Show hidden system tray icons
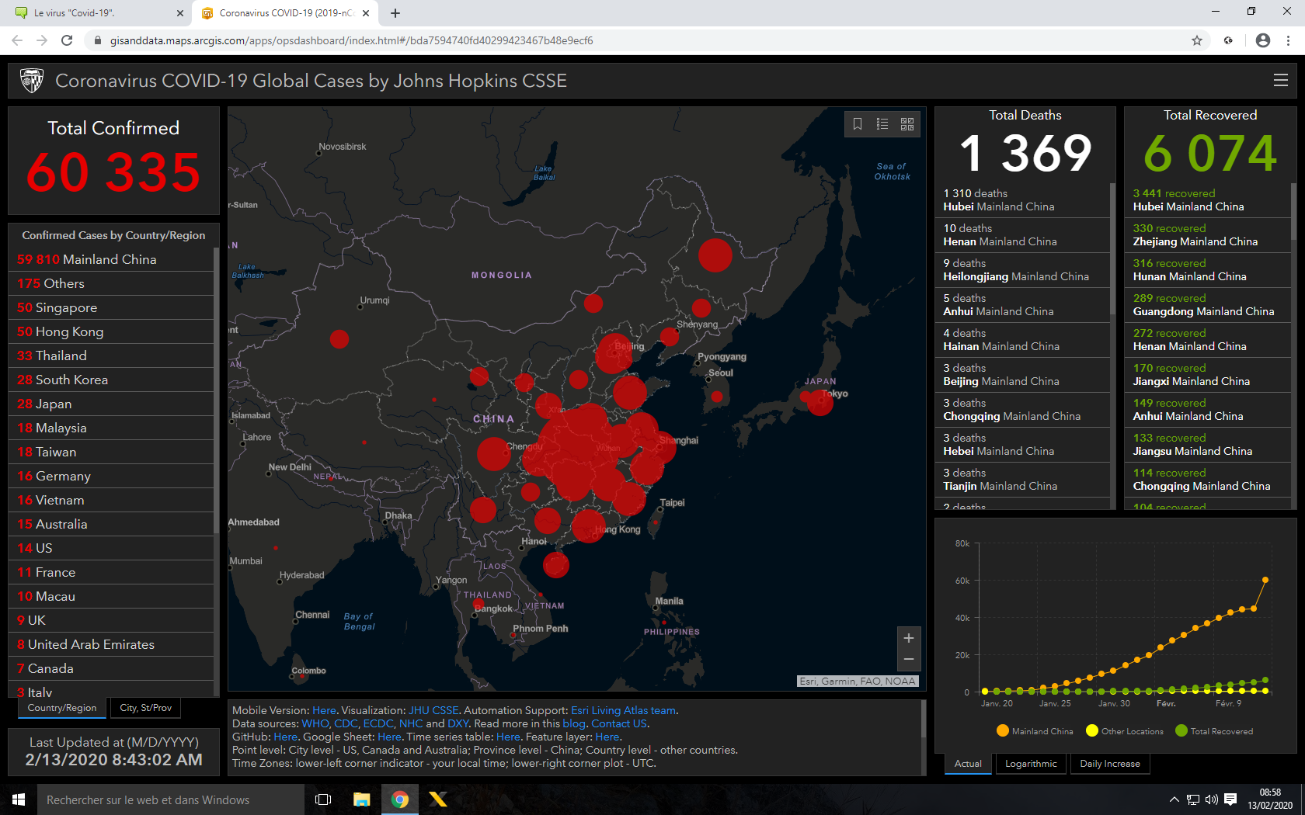Image resolution: width=1305 pixels, height=815 pixels. coord(1174,799)
